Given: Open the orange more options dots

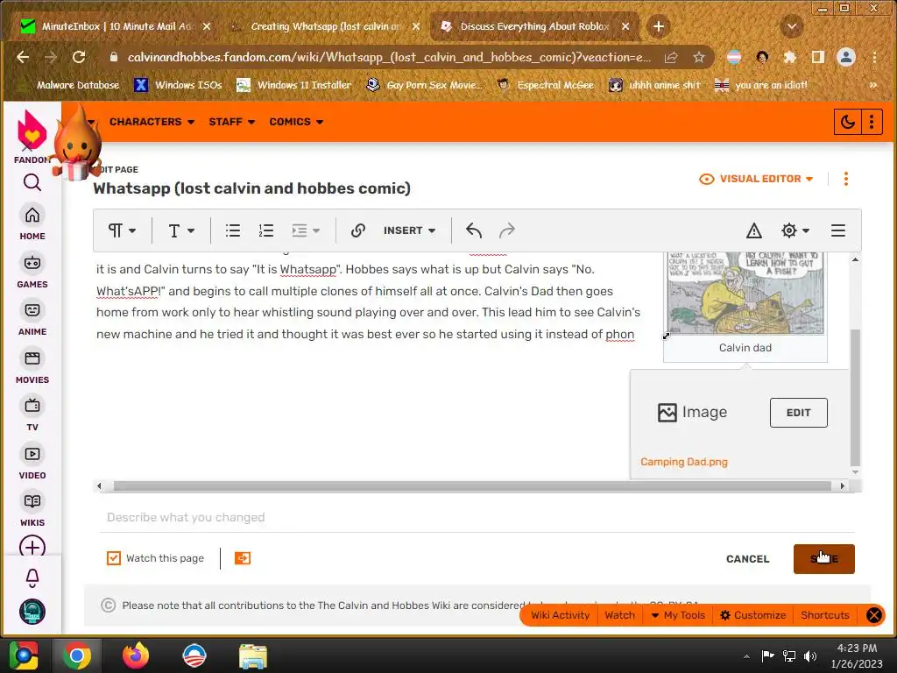Looking at the screenshot, I should pos(846,179).
